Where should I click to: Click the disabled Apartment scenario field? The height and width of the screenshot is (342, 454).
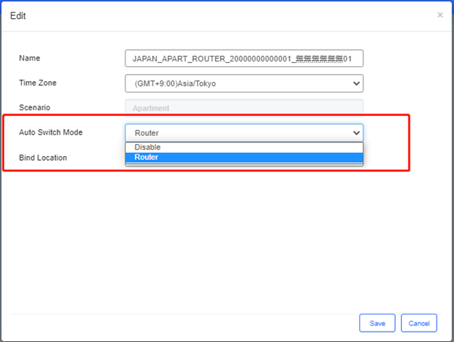(244, 107)
